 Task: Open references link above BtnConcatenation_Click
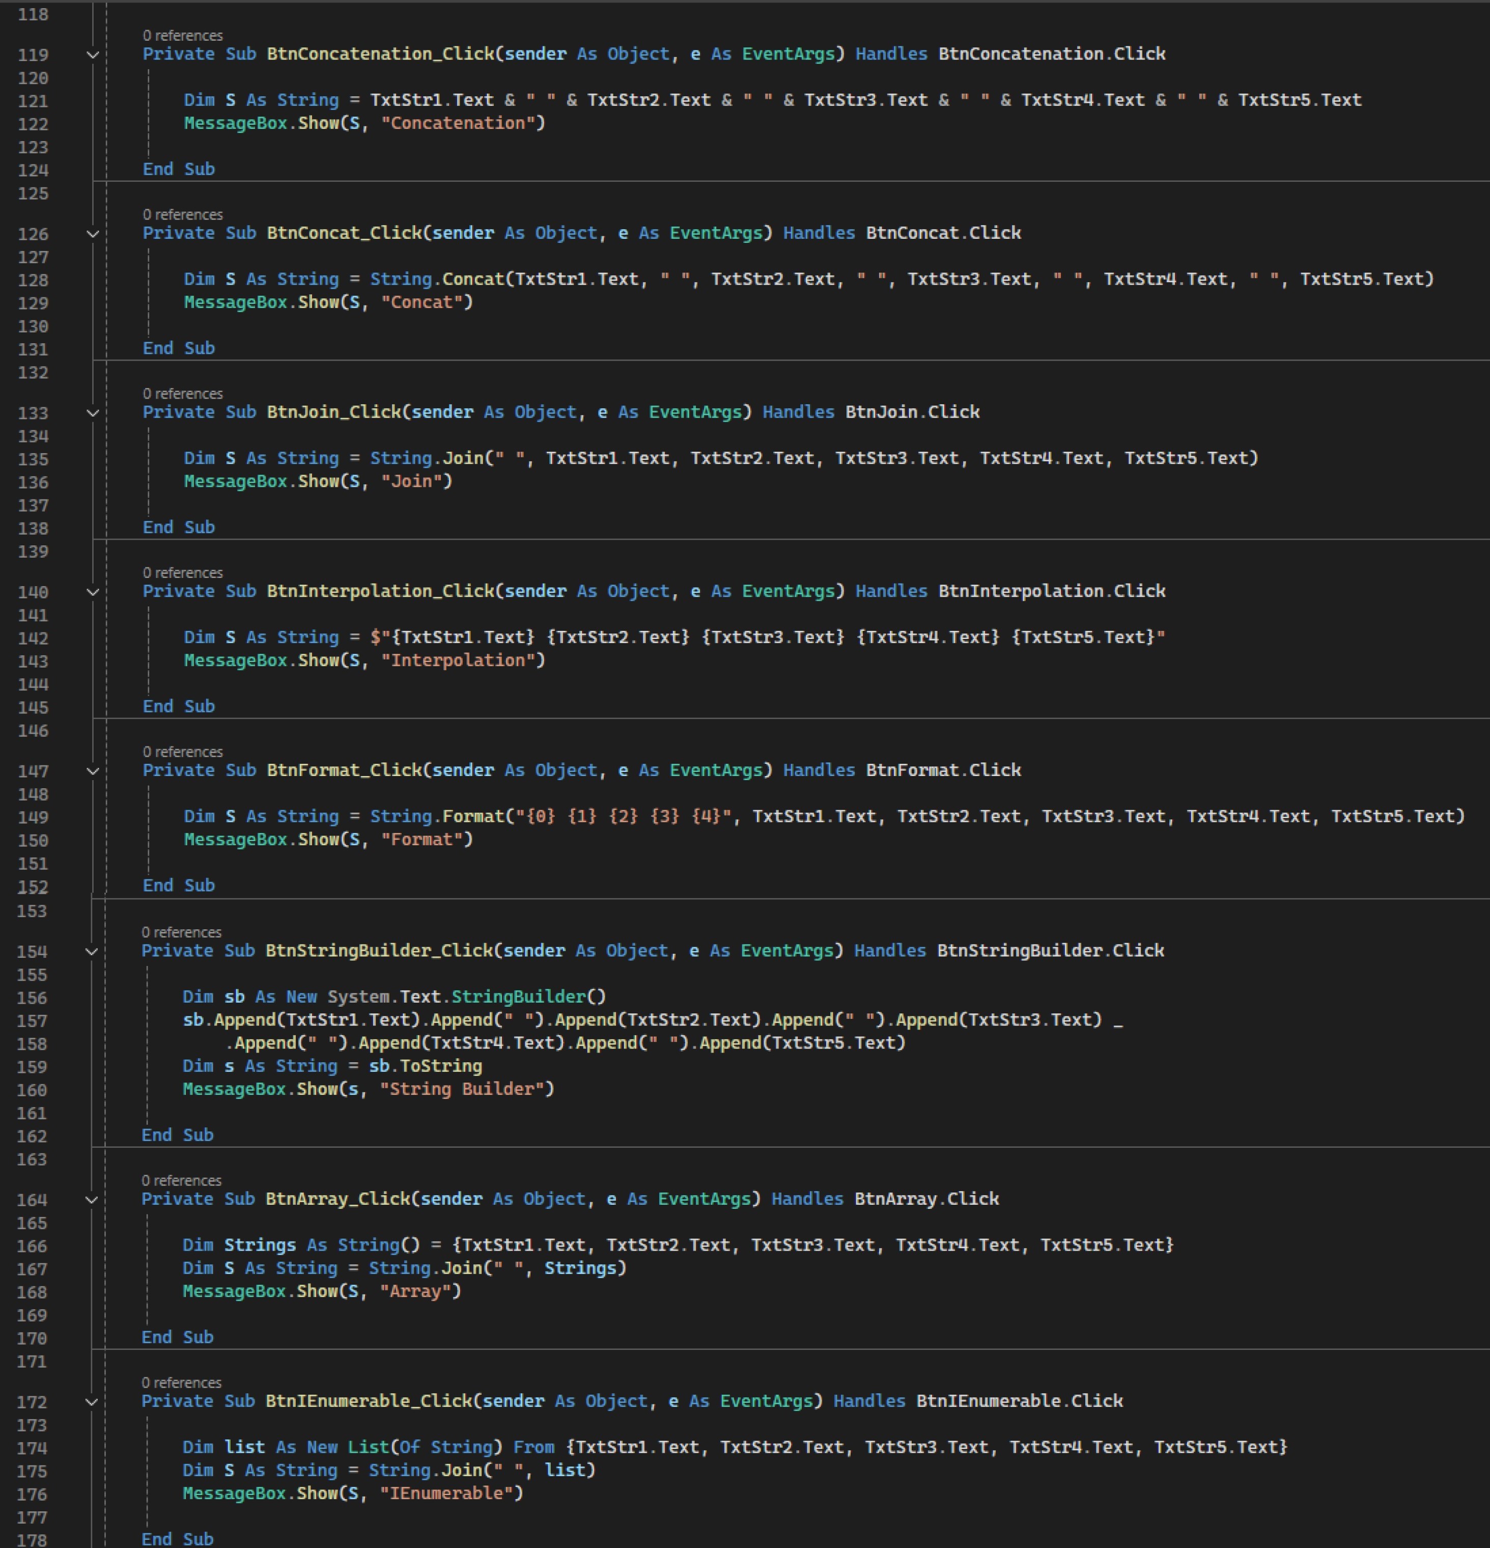(x=182, y=36)
